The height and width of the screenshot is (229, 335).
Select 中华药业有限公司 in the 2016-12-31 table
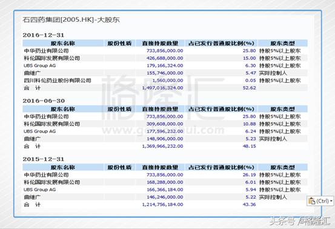tap(47, 51)
